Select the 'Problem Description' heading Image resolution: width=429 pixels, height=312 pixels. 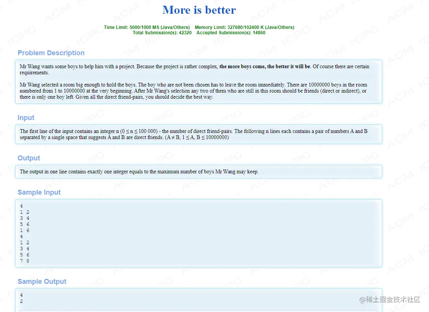[x=51, y=53]
